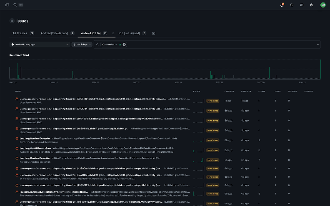
Task: Expand the filter bar chevron
Action: click(317, 44)
